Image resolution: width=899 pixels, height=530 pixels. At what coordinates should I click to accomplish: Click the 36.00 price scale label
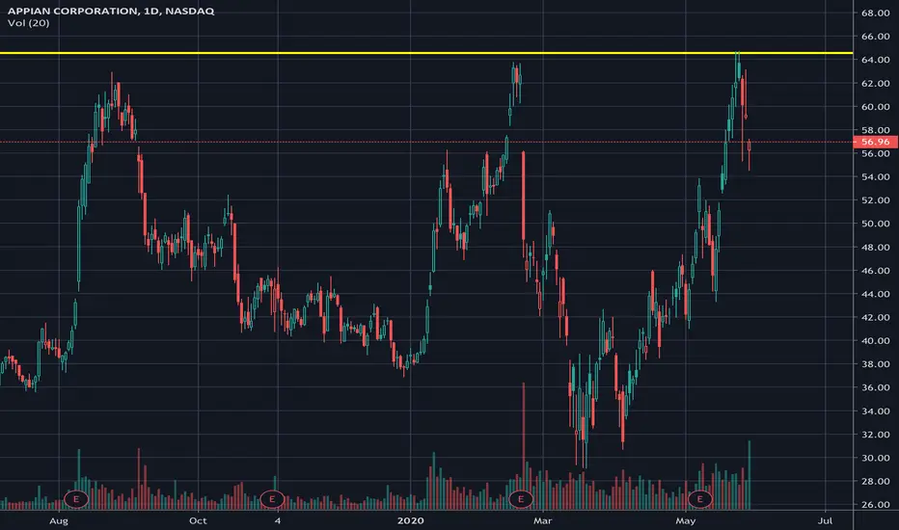click(x=876, y=388)
